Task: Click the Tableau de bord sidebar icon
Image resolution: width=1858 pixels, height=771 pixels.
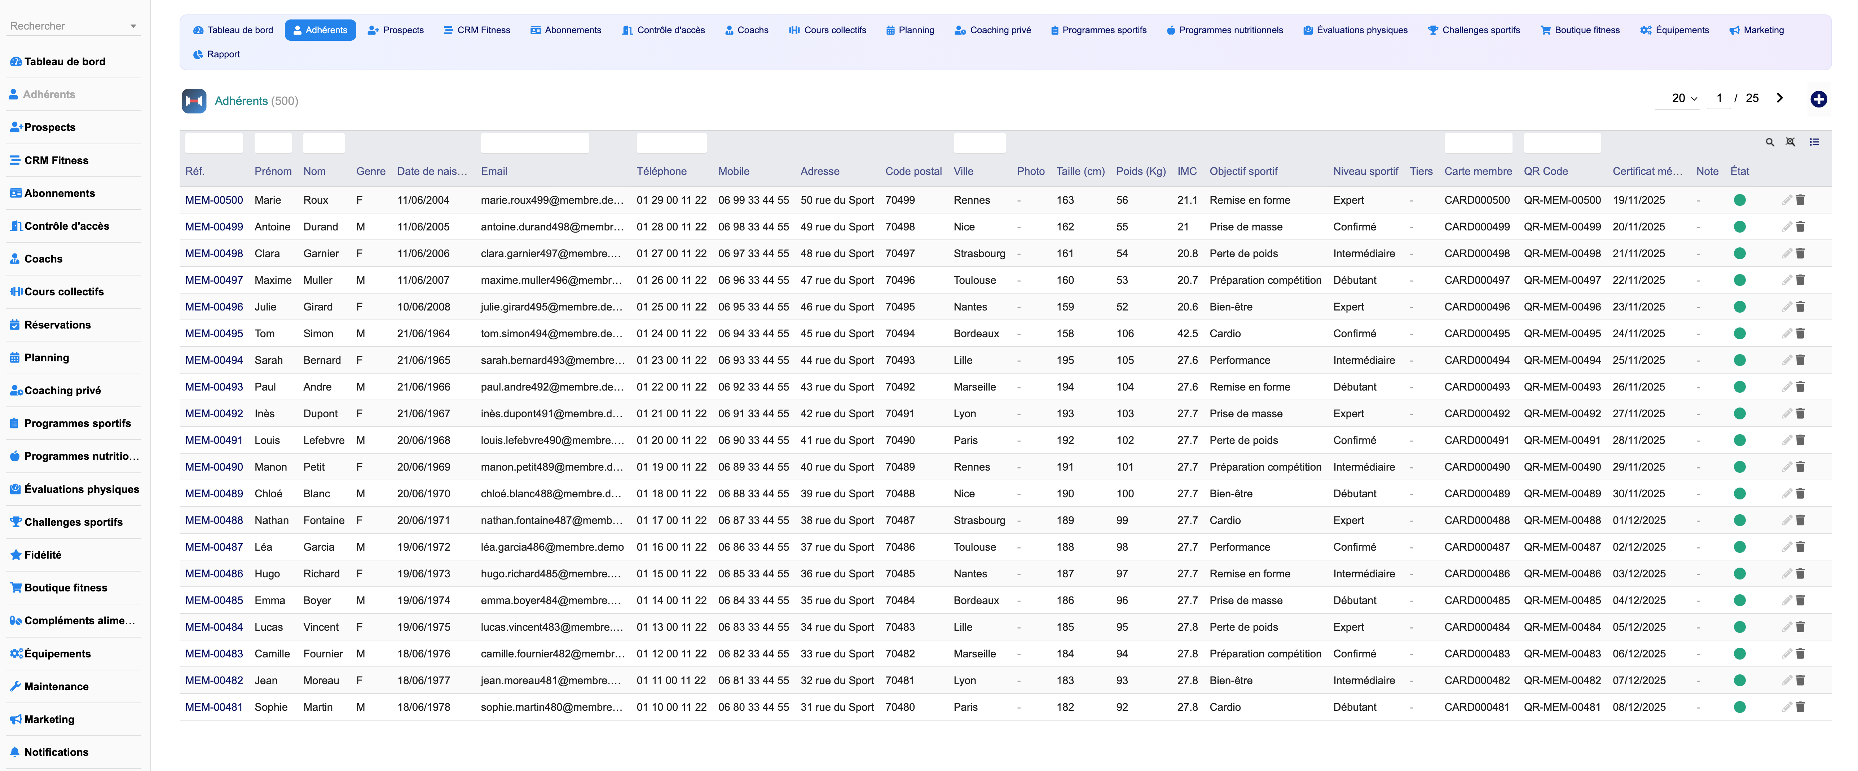Action: [x=15, y=61]
